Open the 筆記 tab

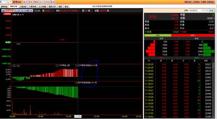click(66, 7)
